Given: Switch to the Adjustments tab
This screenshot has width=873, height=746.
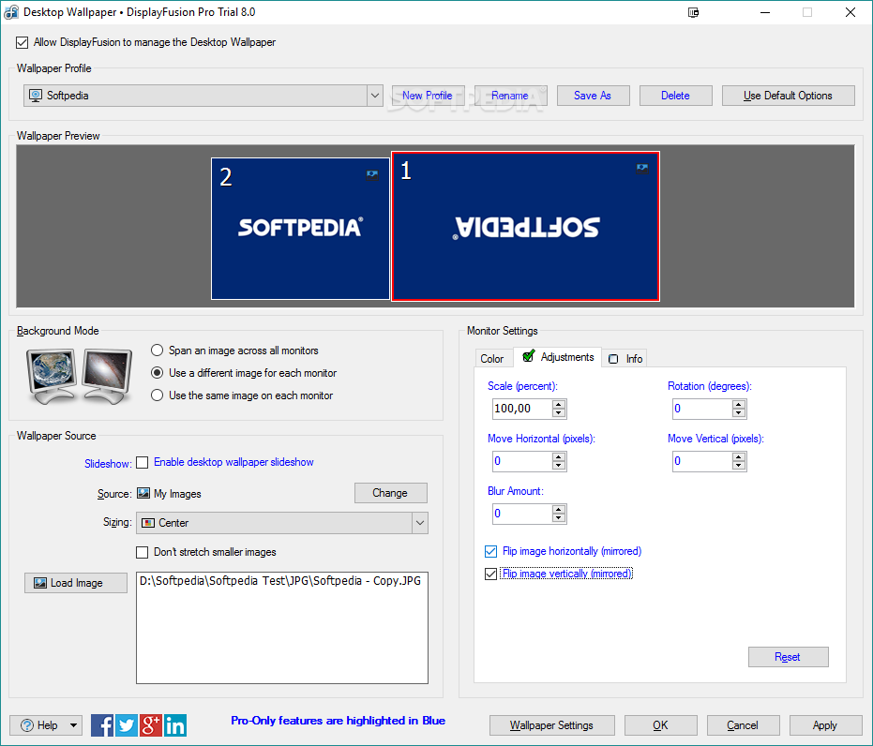Looking at the screenshot, I should point(558,357).
